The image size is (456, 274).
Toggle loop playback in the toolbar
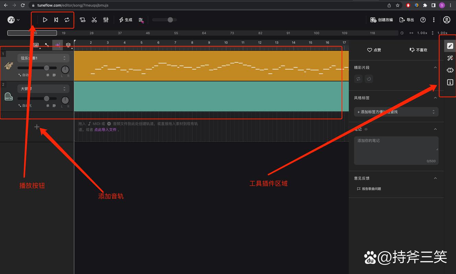point(67,20)
